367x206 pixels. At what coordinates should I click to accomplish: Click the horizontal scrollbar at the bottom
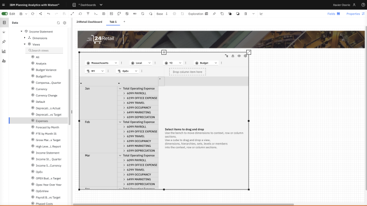coord(183,205)
